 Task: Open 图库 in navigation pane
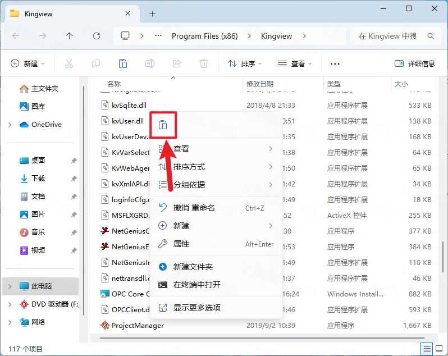(33, 107)
